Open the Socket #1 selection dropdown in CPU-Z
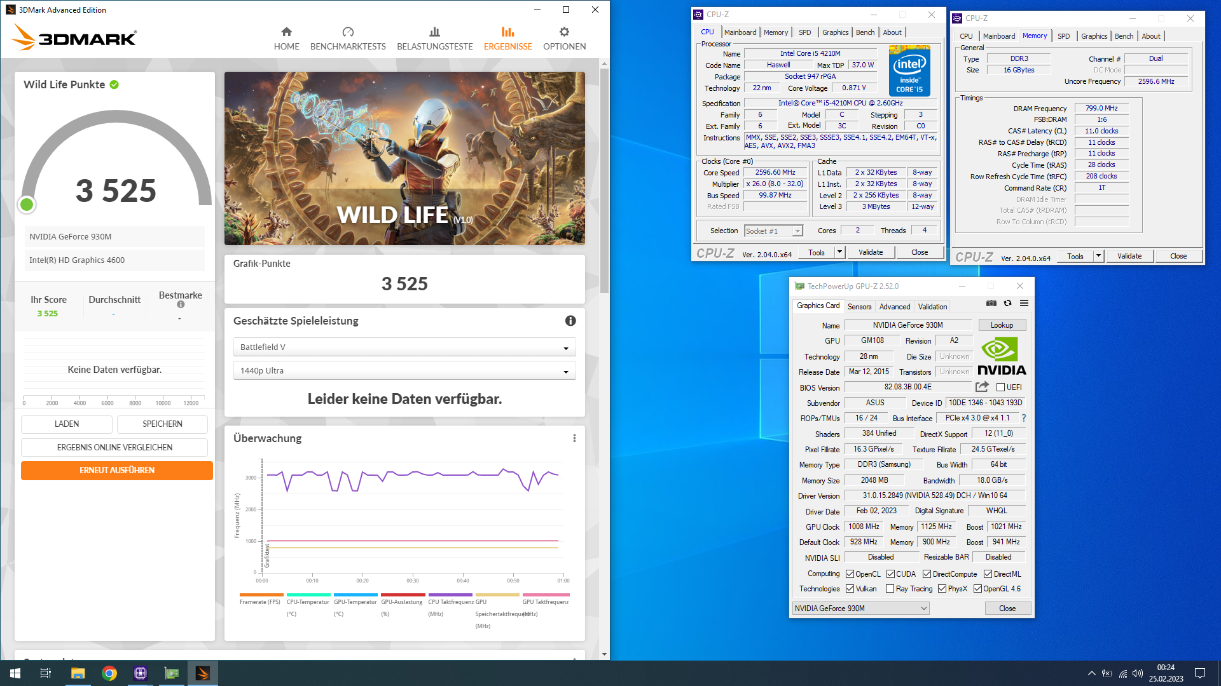This screenshot has width=1221, height=686. (773, 231)
